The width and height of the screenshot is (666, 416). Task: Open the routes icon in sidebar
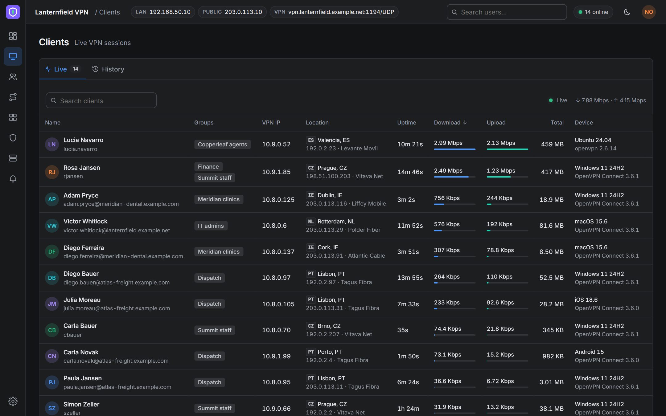[13, 97]
